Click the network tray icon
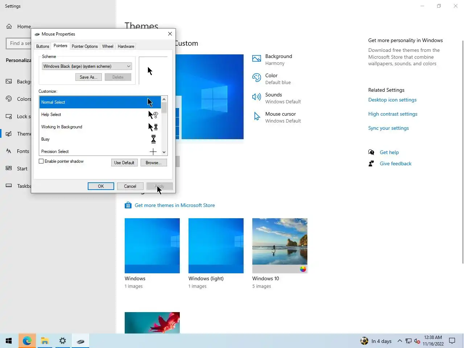The width and height of the screenshot is (464, 348). coord(409,341)
